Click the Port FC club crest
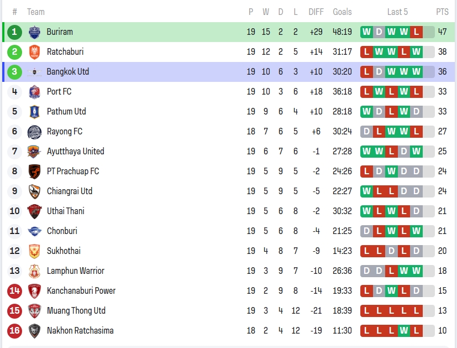Image resolution: width=457 pixels, height=348 pixels. pyautogui.click(x=34, y=92)
